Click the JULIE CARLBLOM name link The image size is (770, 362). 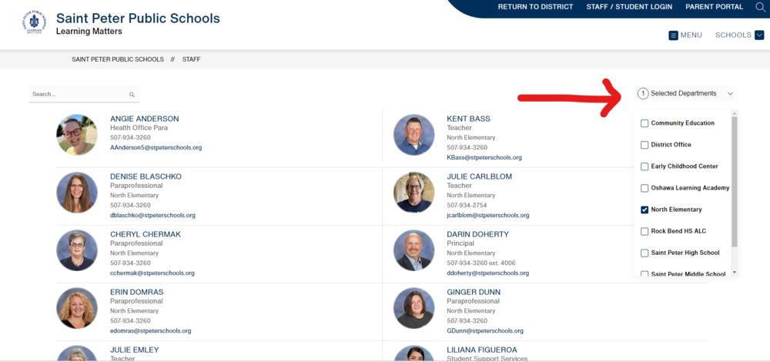tap(479, 177)
